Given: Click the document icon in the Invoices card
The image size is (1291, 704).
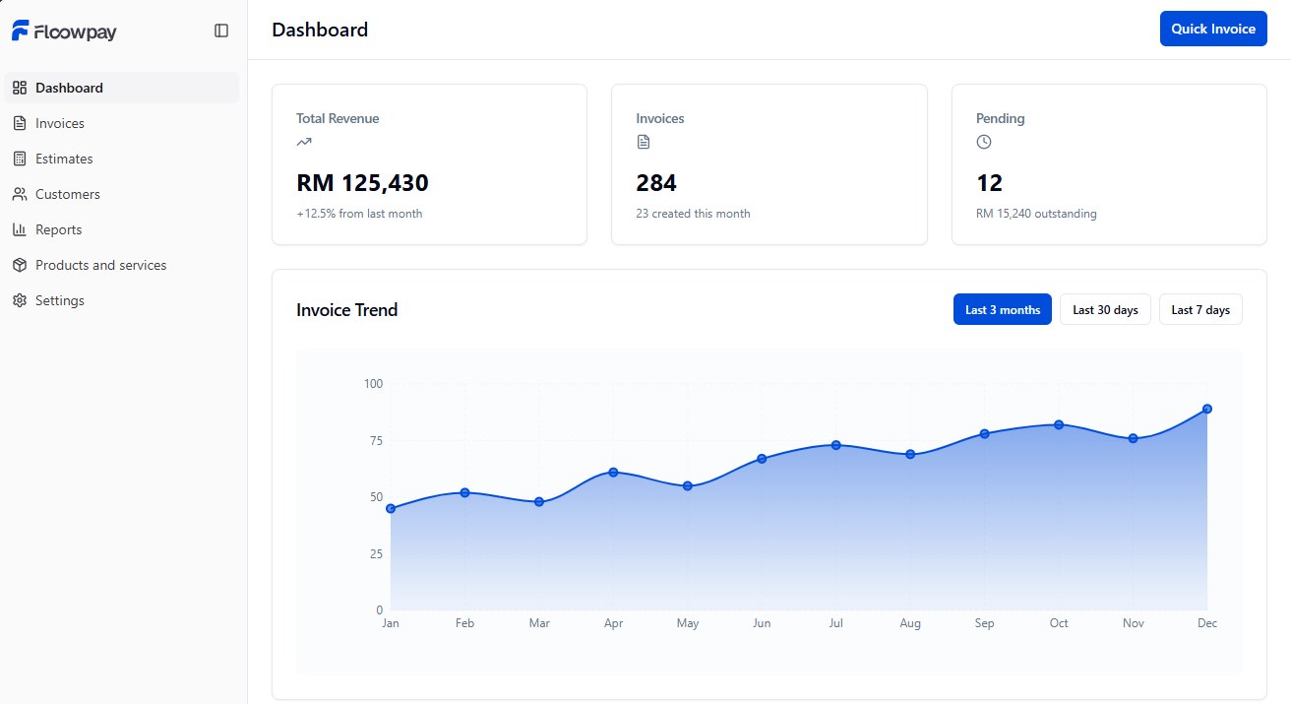Looking at the screenshot, I should pyautogui.click(x=644, y=142).
